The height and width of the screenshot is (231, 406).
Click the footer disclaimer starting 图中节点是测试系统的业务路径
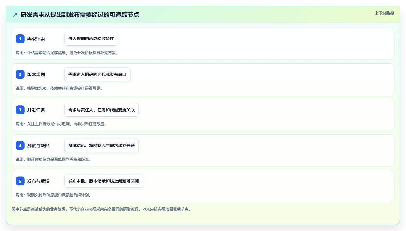click(x=101, y=209)
